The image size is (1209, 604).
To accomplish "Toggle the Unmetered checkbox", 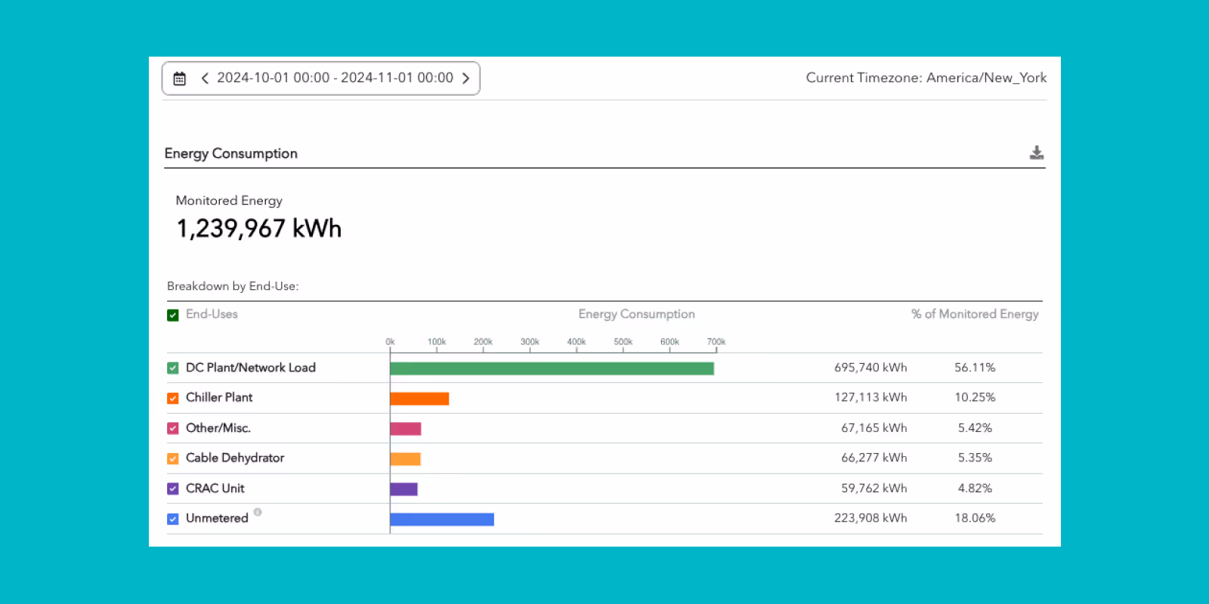I will [x=173, y=519].
